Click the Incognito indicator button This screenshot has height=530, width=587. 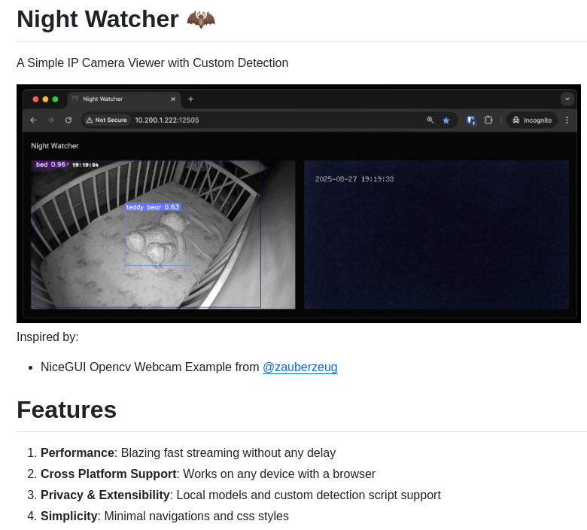click(x=532, y=120)
